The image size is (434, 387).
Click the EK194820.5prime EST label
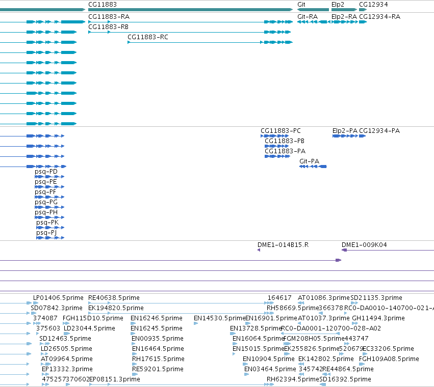click(116, 308)
